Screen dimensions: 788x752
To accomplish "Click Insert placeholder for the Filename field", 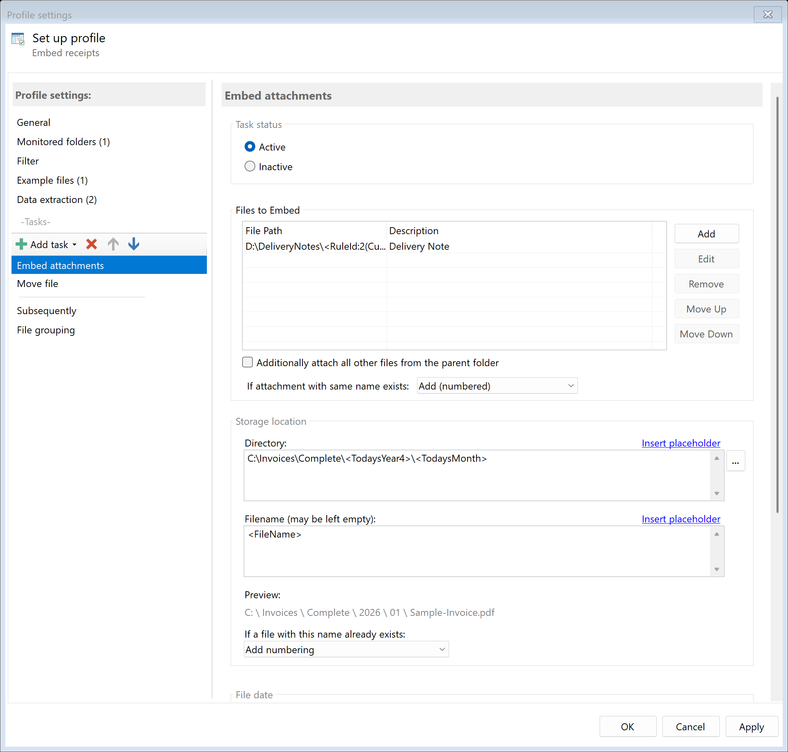I will pyautogui.click(x=680, y=519).
